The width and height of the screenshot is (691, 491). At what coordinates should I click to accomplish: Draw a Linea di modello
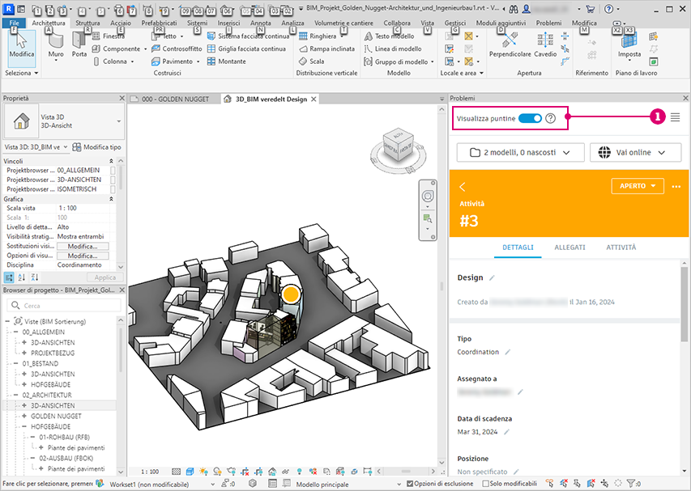pyautogui.click(x=393, y=49)
